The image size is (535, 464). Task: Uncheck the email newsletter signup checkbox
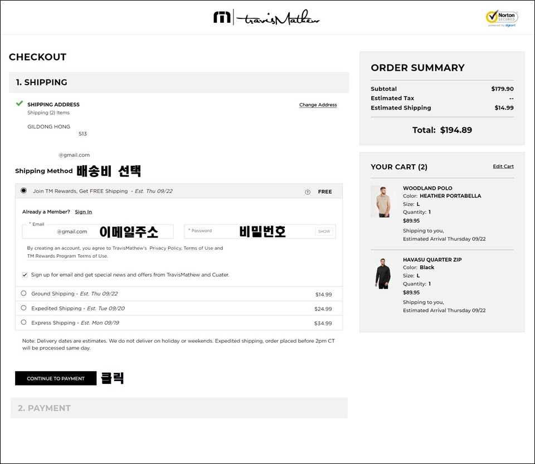click(25, 275)
